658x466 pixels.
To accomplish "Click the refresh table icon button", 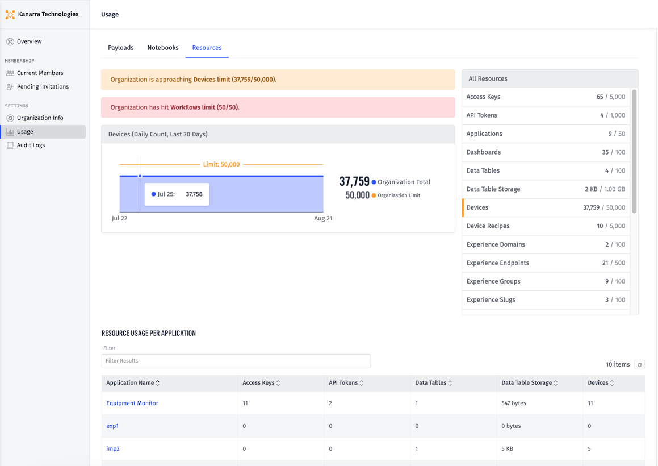I will click(x=639, y=364).
